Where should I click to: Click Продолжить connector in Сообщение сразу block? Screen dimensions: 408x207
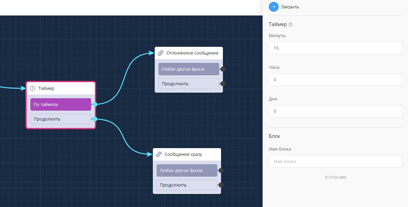[x=221, y=185]
